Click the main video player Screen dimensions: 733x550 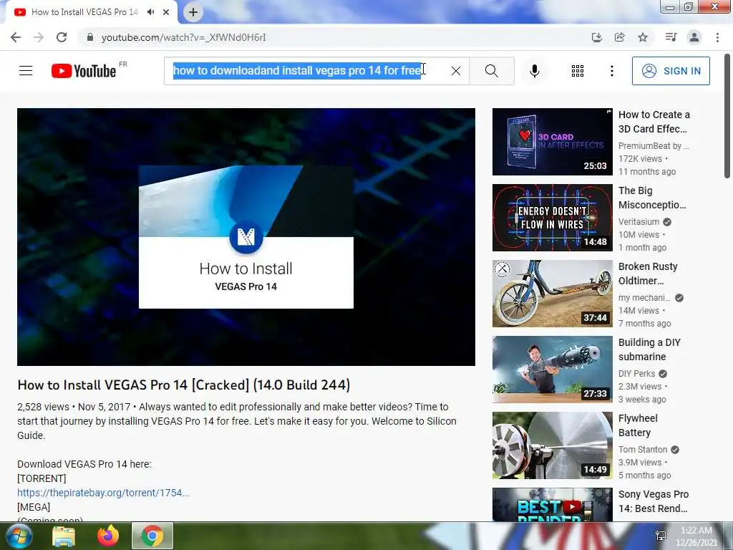coord(246,236)
